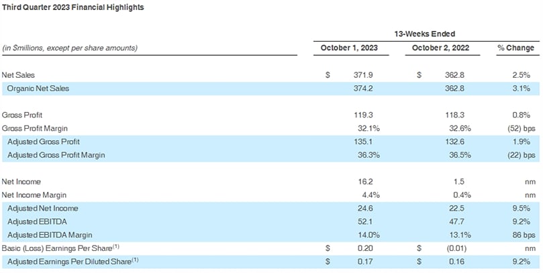
Task: Select the "October 2, 2022" column header
Action: 440,48
